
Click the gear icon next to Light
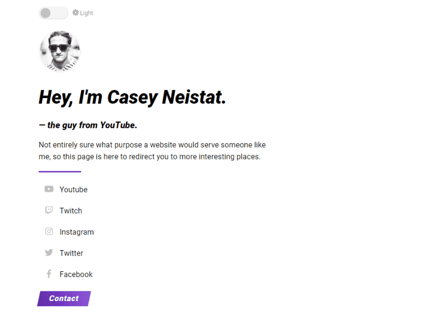(x=75, y=13)
